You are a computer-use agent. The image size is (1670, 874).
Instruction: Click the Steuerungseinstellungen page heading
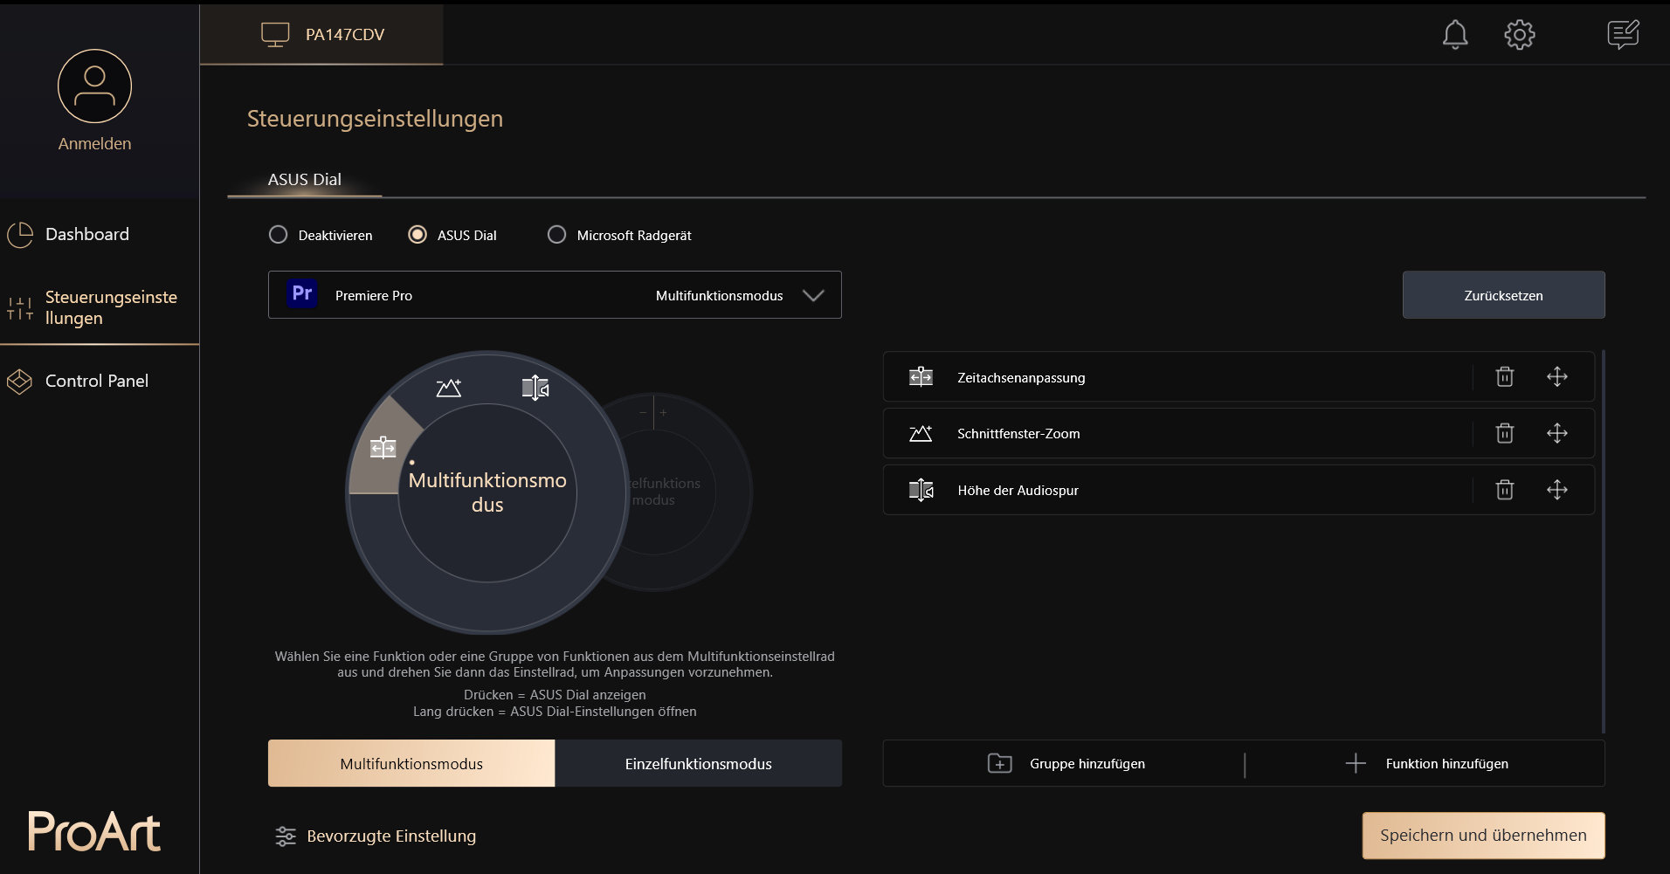point(375,119)
